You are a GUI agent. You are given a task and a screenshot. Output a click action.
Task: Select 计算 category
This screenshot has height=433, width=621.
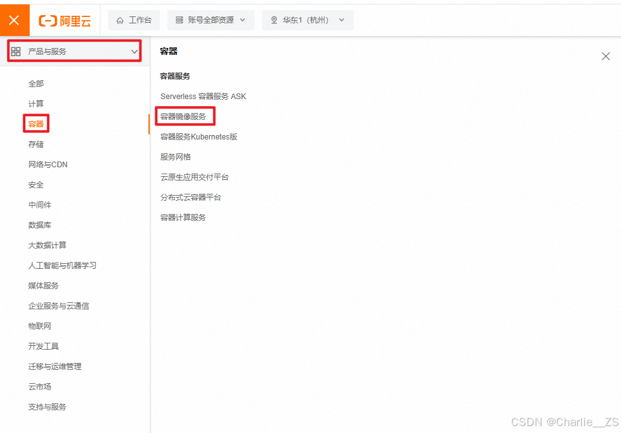click(x=36, y=104)
